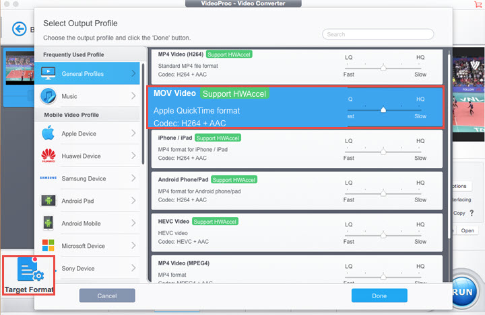Viewport: 485px width, 315px height.
Task: Select General Profiles category
Action: click(x=87, y=73)
